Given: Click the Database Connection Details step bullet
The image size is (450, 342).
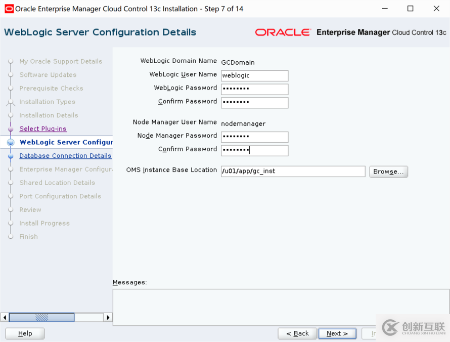Looking at the screenshot, I should (x=11, y=156).
